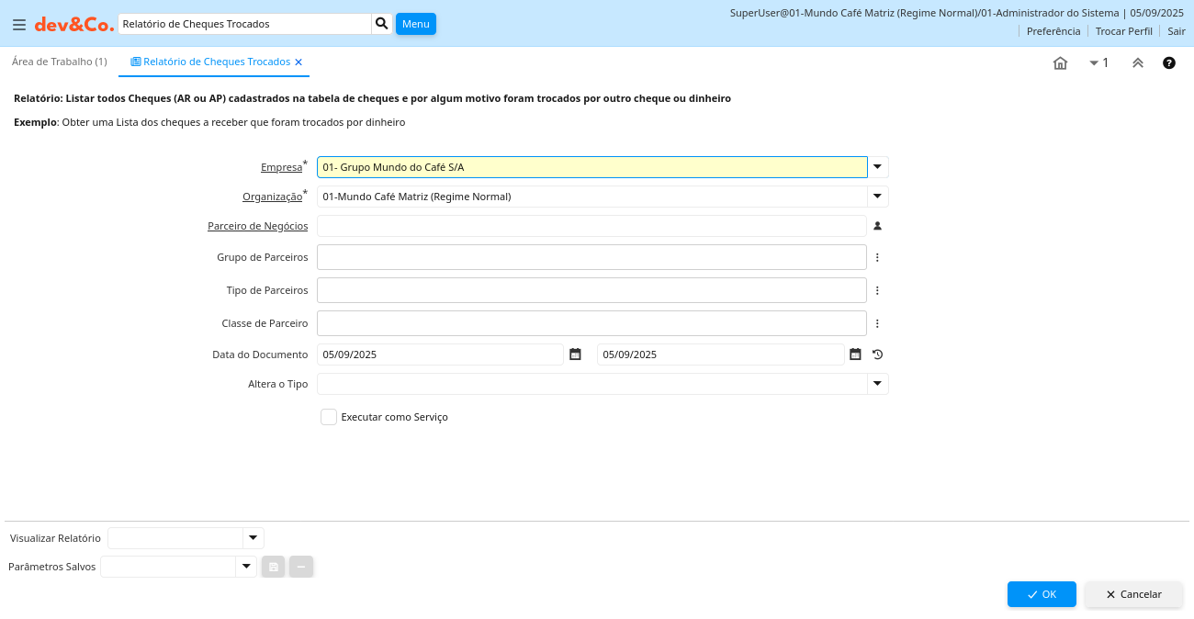Expand Visualizar Relatório dropdown
This screenshot has height=619, width=1194.
(253, 538)
